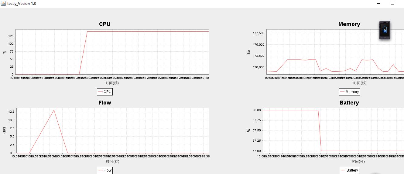
Task: Click the 172,500 tick on Memory axis
Action: (259, 56)
